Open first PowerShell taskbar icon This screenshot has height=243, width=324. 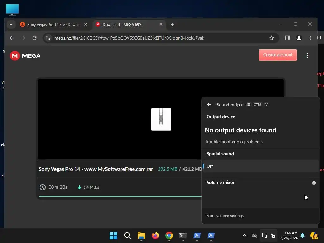click(x=197, y=235)
